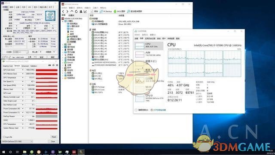Click GPU-Z screenshot camera icon
275x155 pixels.
(x=50, y=65)
